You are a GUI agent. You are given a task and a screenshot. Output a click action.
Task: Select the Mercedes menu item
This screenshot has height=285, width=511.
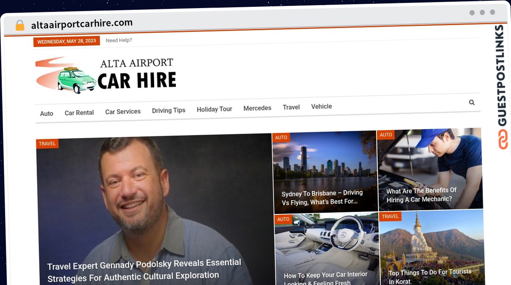coord(257,108)
